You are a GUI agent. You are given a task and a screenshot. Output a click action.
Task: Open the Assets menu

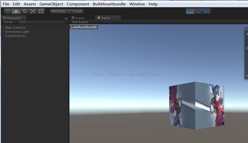tap(30, 4)
